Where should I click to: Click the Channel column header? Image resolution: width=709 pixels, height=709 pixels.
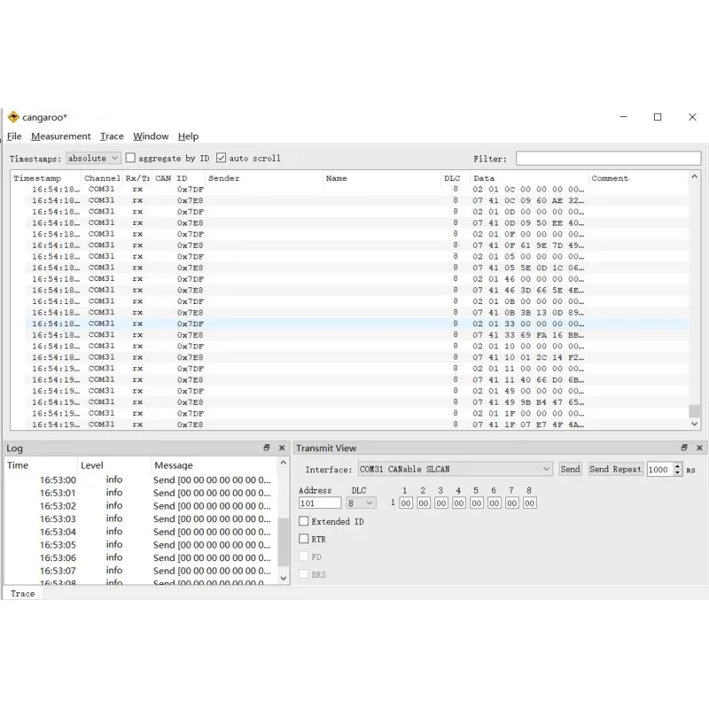point(102,178)
